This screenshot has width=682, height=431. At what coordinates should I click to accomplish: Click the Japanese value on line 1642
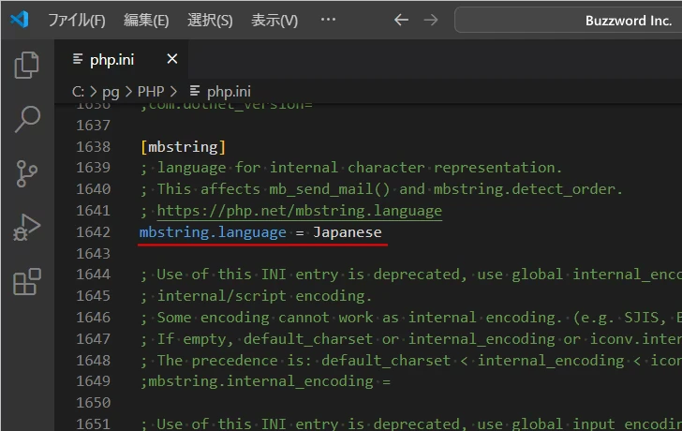(348, 232)
